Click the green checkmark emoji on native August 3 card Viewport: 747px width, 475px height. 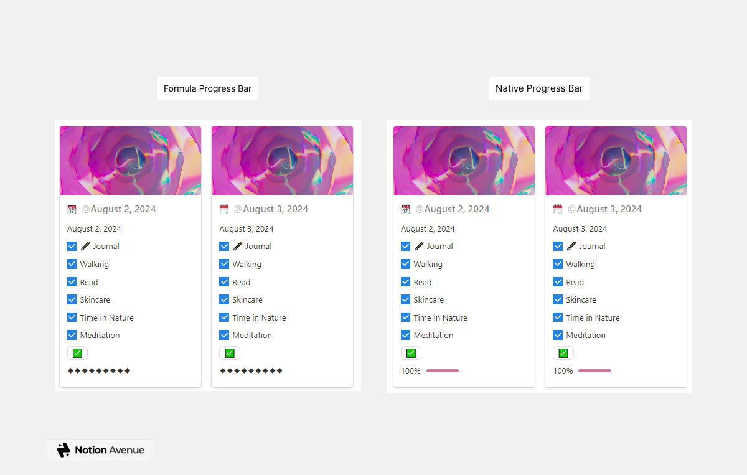[563, 352]
